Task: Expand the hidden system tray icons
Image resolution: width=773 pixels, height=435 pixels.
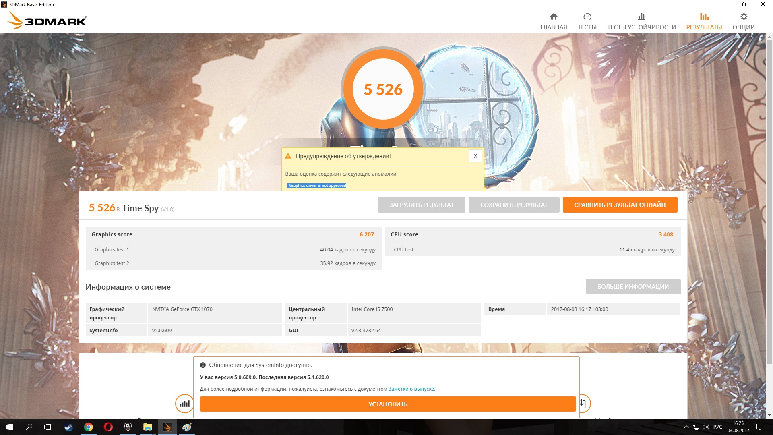Action: [x=686, y=427]
